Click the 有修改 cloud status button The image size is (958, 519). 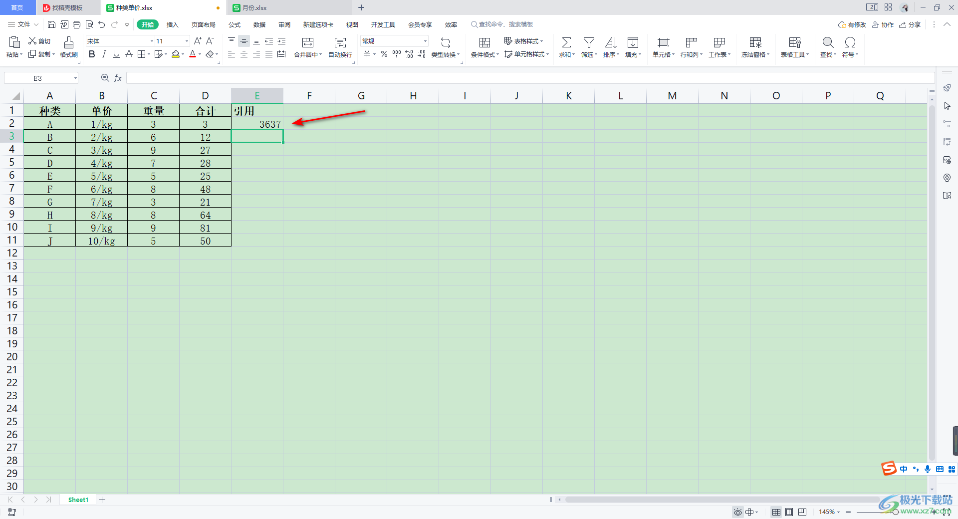(852, 24)
